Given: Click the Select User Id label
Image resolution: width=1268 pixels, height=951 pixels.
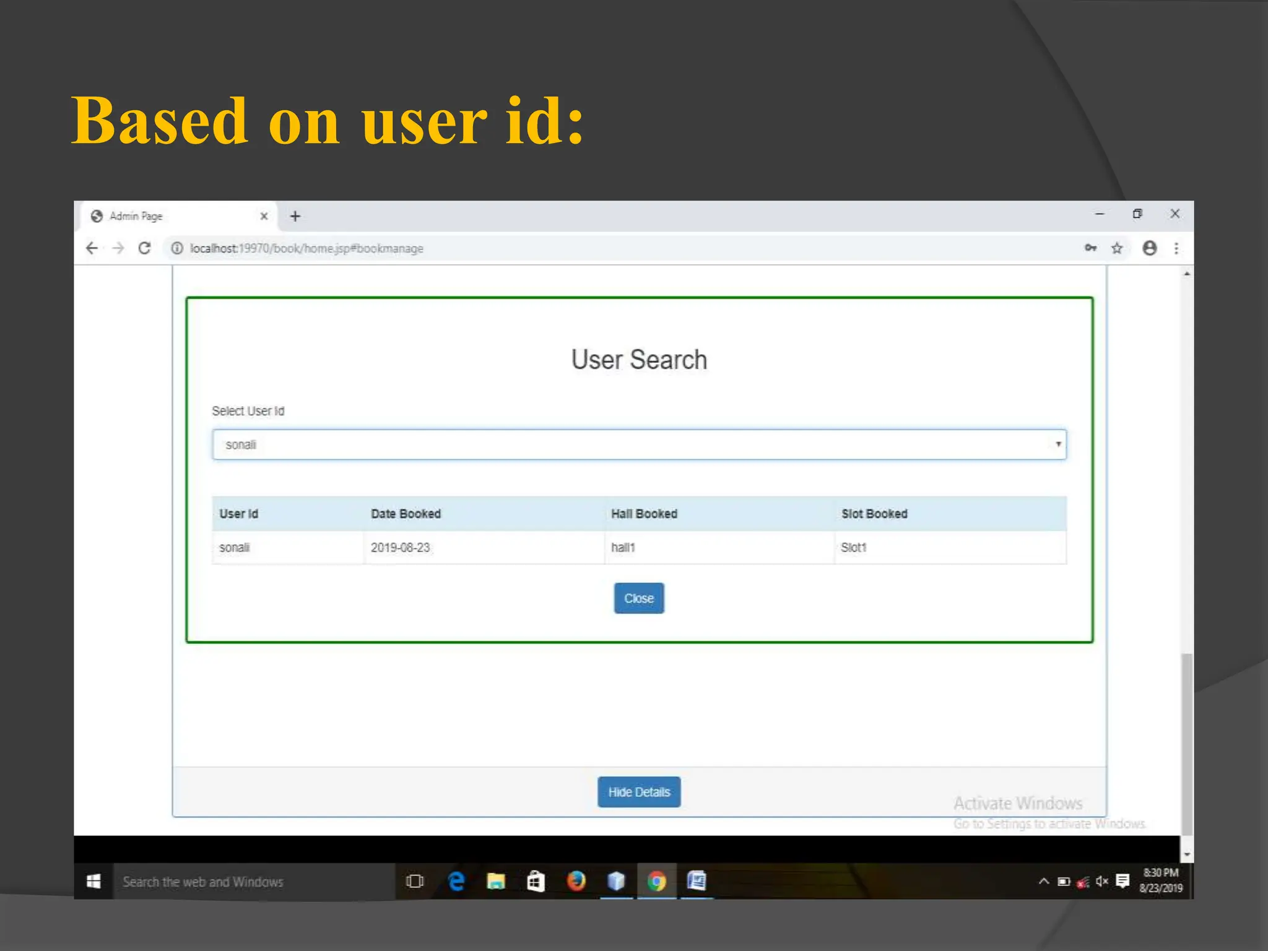Looking at the screenshot, I should tap(248, 411).
